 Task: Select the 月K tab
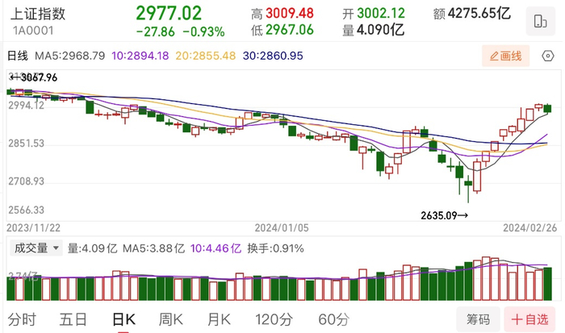[x=219, y=319]
